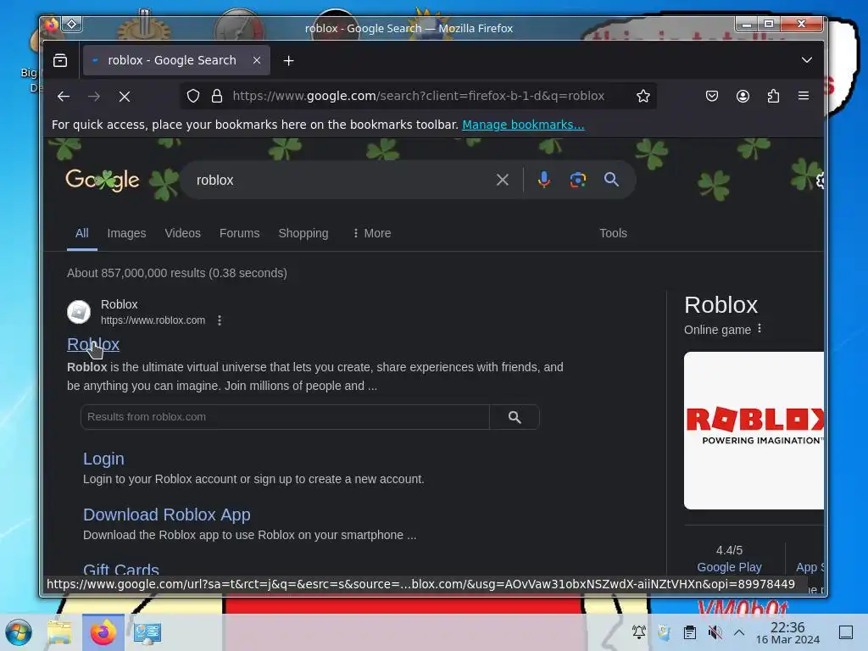868x651 pixels.
Task: Stop loading the page
Action: click(125, 97)
